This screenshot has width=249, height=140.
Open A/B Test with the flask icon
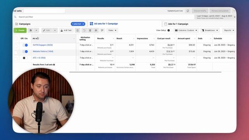point(66,30)
